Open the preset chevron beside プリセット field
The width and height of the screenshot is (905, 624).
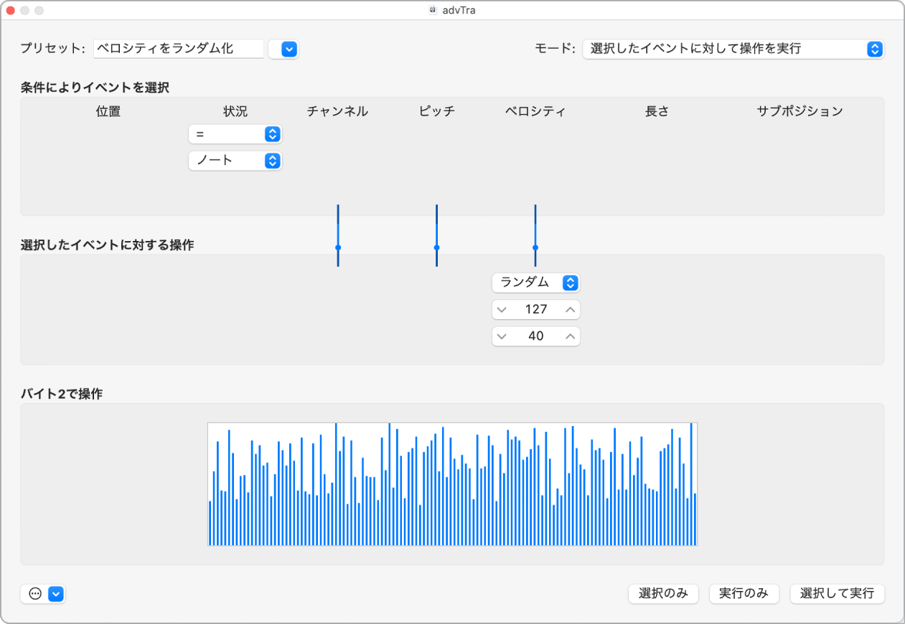point(283,49)
